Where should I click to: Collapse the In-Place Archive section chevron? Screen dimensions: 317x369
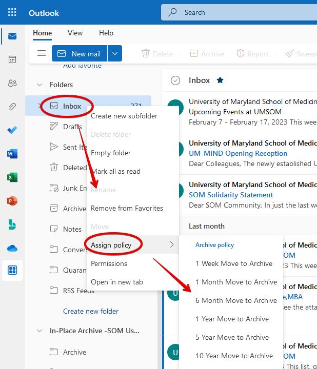coord(39,331)
